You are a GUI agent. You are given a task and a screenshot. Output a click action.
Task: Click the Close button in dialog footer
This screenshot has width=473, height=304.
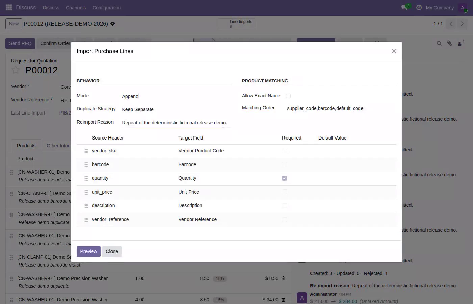(x=112, y=251)
